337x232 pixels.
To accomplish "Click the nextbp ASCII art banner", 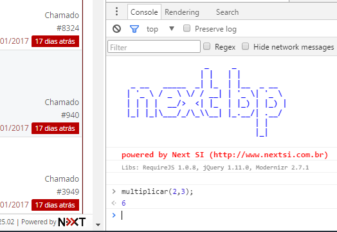I will click(206, 102).
